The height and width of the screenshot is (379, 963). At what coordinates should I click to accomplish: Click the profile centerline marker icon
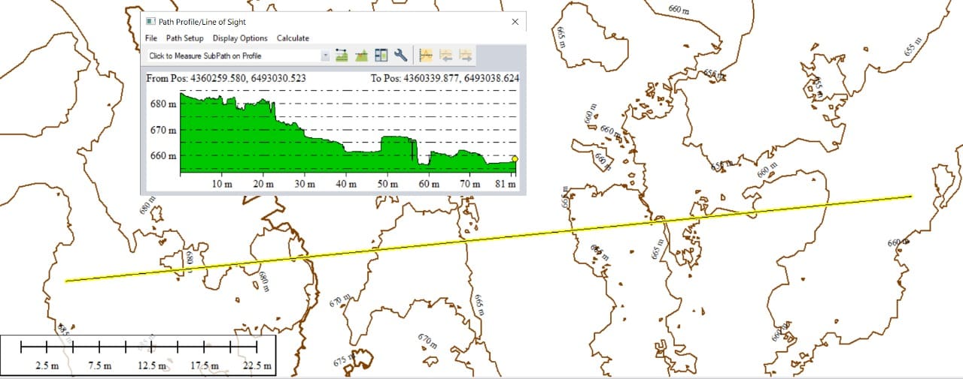click(x=425, y=56)
